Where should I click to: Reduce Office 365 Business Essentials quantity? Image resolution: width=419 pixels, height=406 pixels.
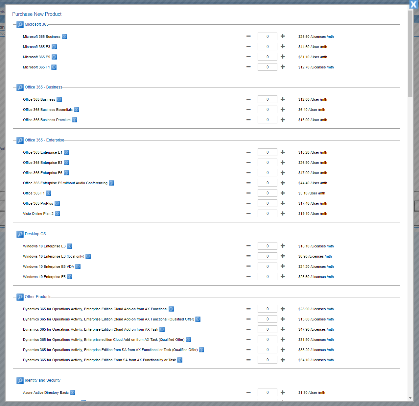click(x=248, y=110)
